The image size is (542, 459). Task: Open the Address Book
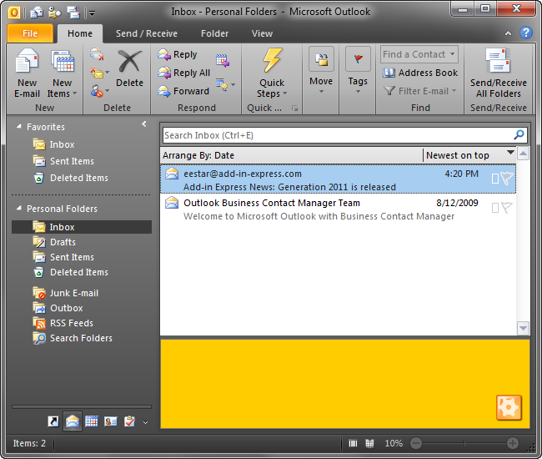[x=420, y=73]
